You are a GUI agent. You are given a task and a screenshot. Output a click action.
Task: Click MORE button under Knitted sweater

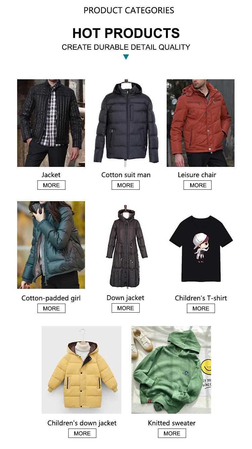(x=172, y=433)
